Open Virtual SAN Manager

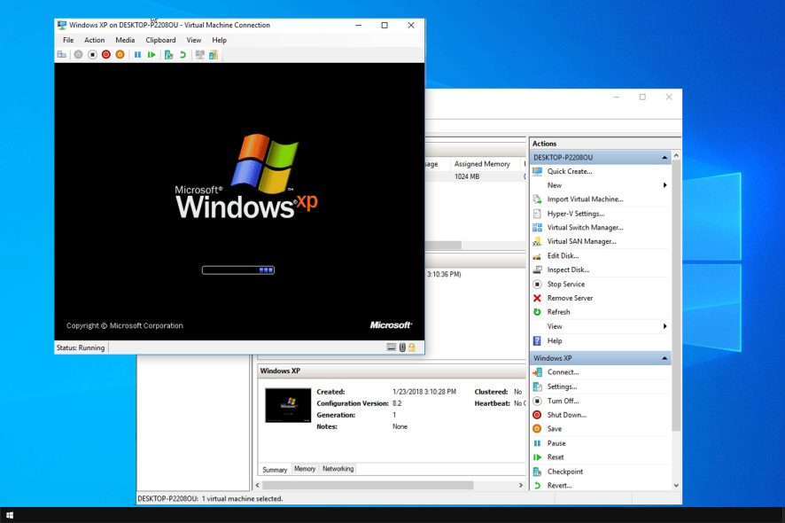[581, 241]
